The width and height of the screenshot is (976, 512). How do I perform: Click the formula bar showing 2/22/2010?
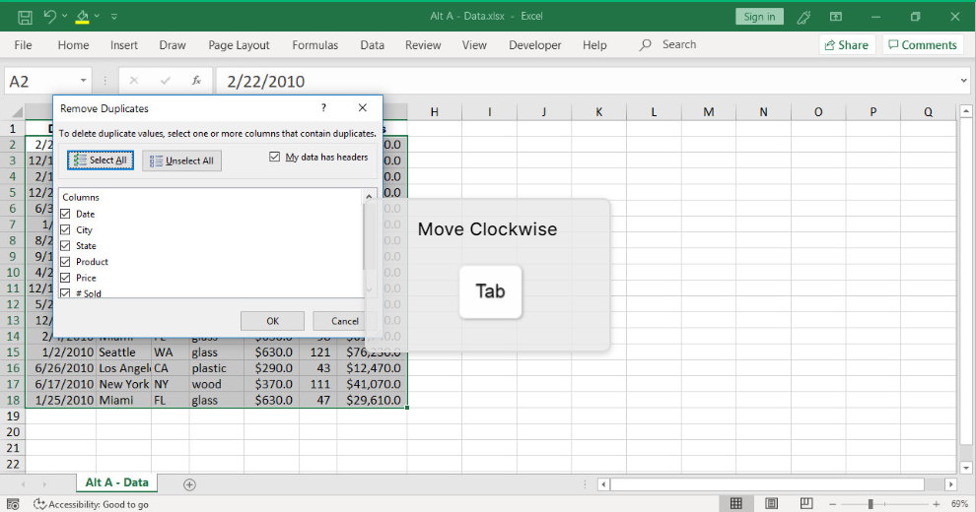tap(585, 82)
